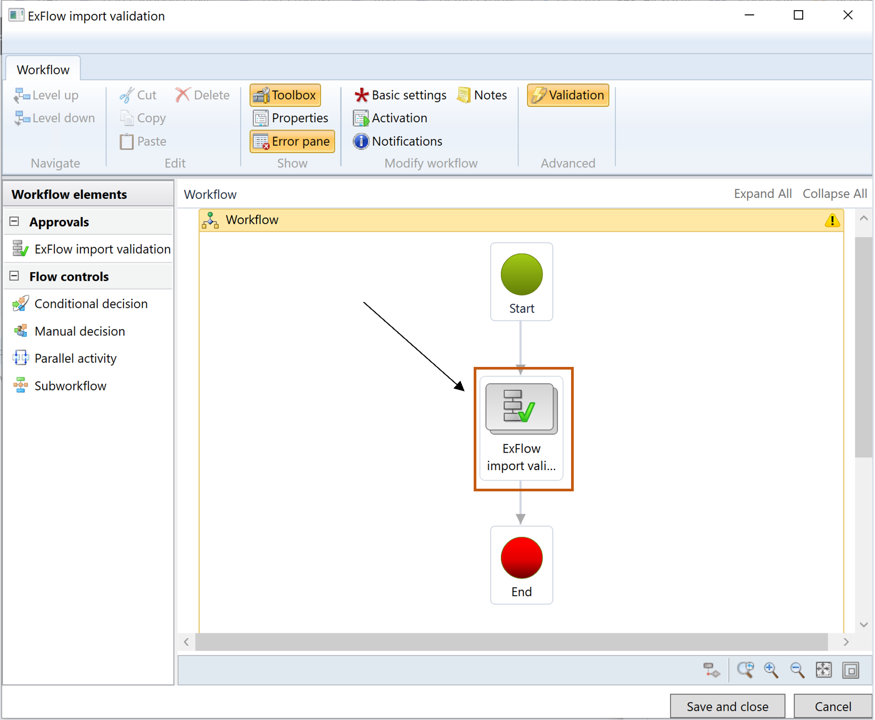Click the Level up navigate icon
Viewport: 875px width, 720px height.
click(22, 95)
